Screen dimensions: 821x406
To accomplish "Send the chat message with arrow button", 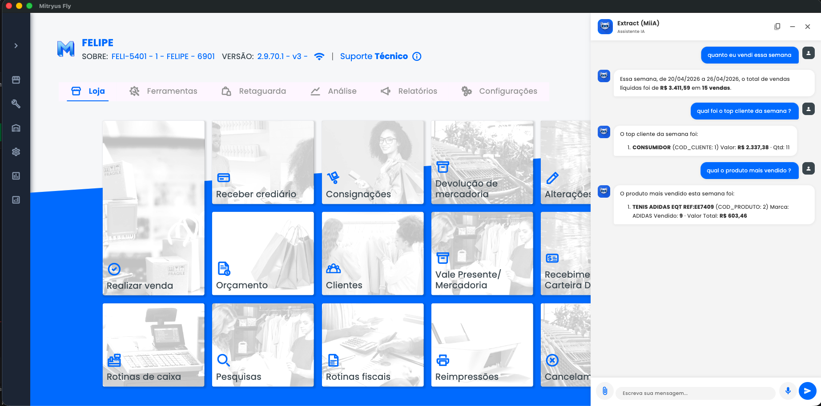I will [x=807, y=391].
